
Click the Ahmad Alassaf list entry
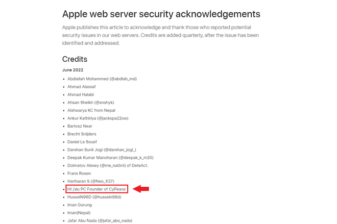(82, 87)
